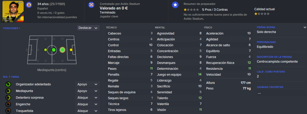
Task: Click the Trequartista role suitability circle icon
Action: point(8,111)
